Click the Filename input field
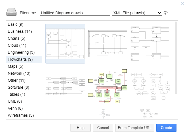 (x=75, y=13)
